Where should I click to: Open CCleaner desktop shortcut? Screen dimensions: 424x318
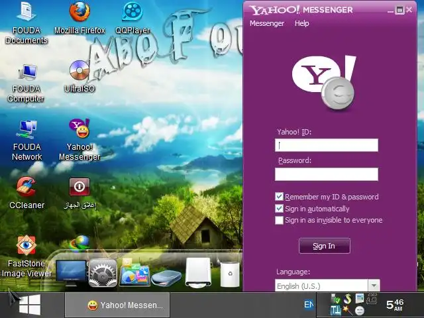26,193
